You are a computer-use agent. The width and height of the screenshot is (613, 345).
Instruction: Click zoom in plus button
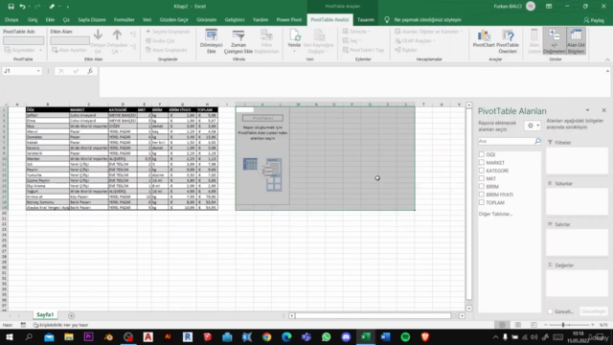click(593, 325)
